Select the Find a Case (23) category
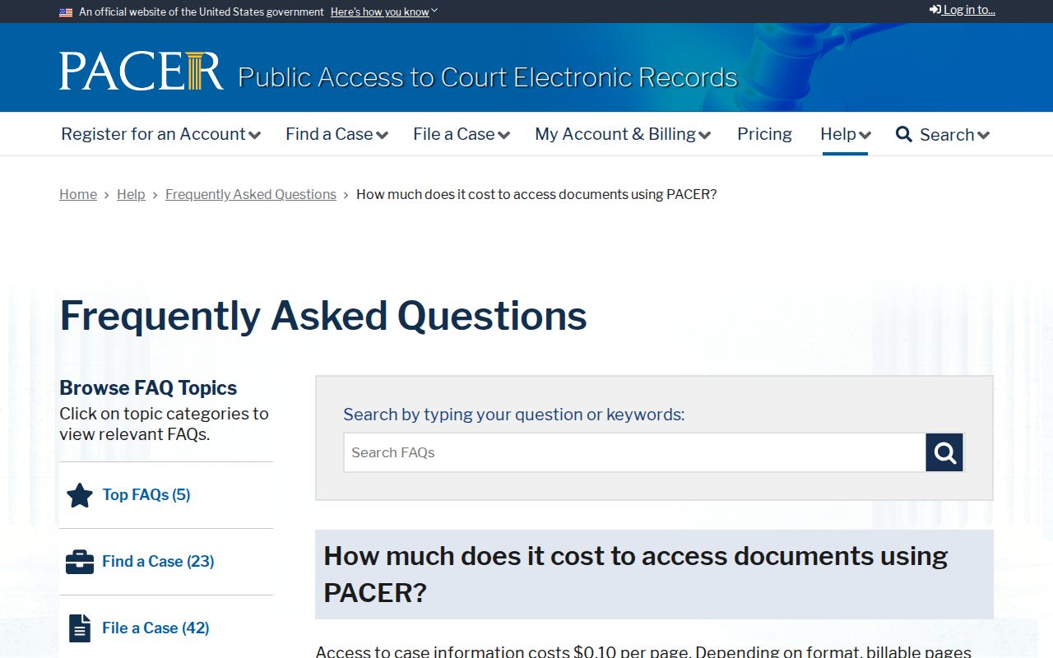The width and height of the screenshot is (1053, 658). pos(158,562)
